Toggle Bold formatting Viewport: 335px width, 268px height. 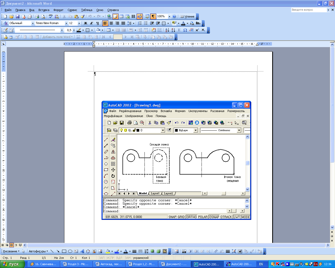pyautogui.click(x=85, y=23)
